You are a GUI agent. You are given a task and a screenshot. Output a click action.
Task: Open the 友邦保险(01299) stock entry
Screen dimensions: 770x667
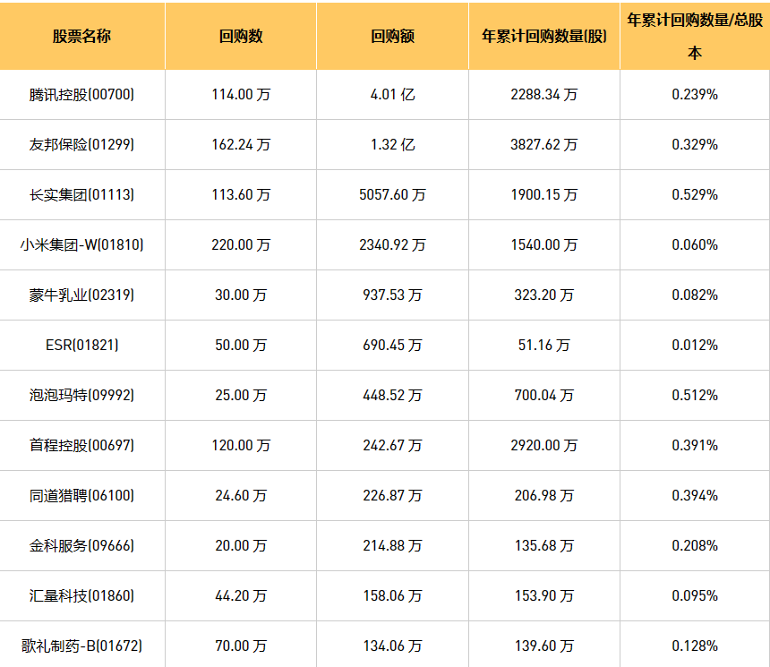tap(81, 144)
